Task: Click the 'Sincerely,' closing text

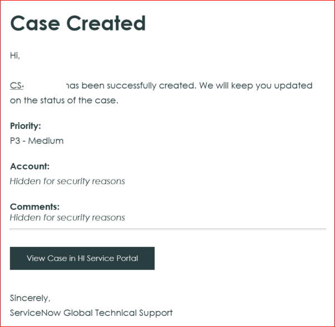Action: [x=30, y=298]
